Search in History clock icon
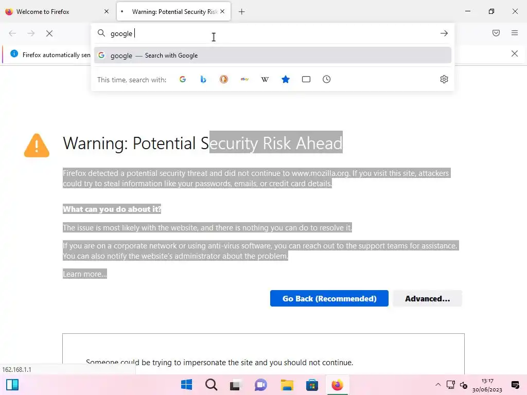527x395 pixels. [327, 79]
